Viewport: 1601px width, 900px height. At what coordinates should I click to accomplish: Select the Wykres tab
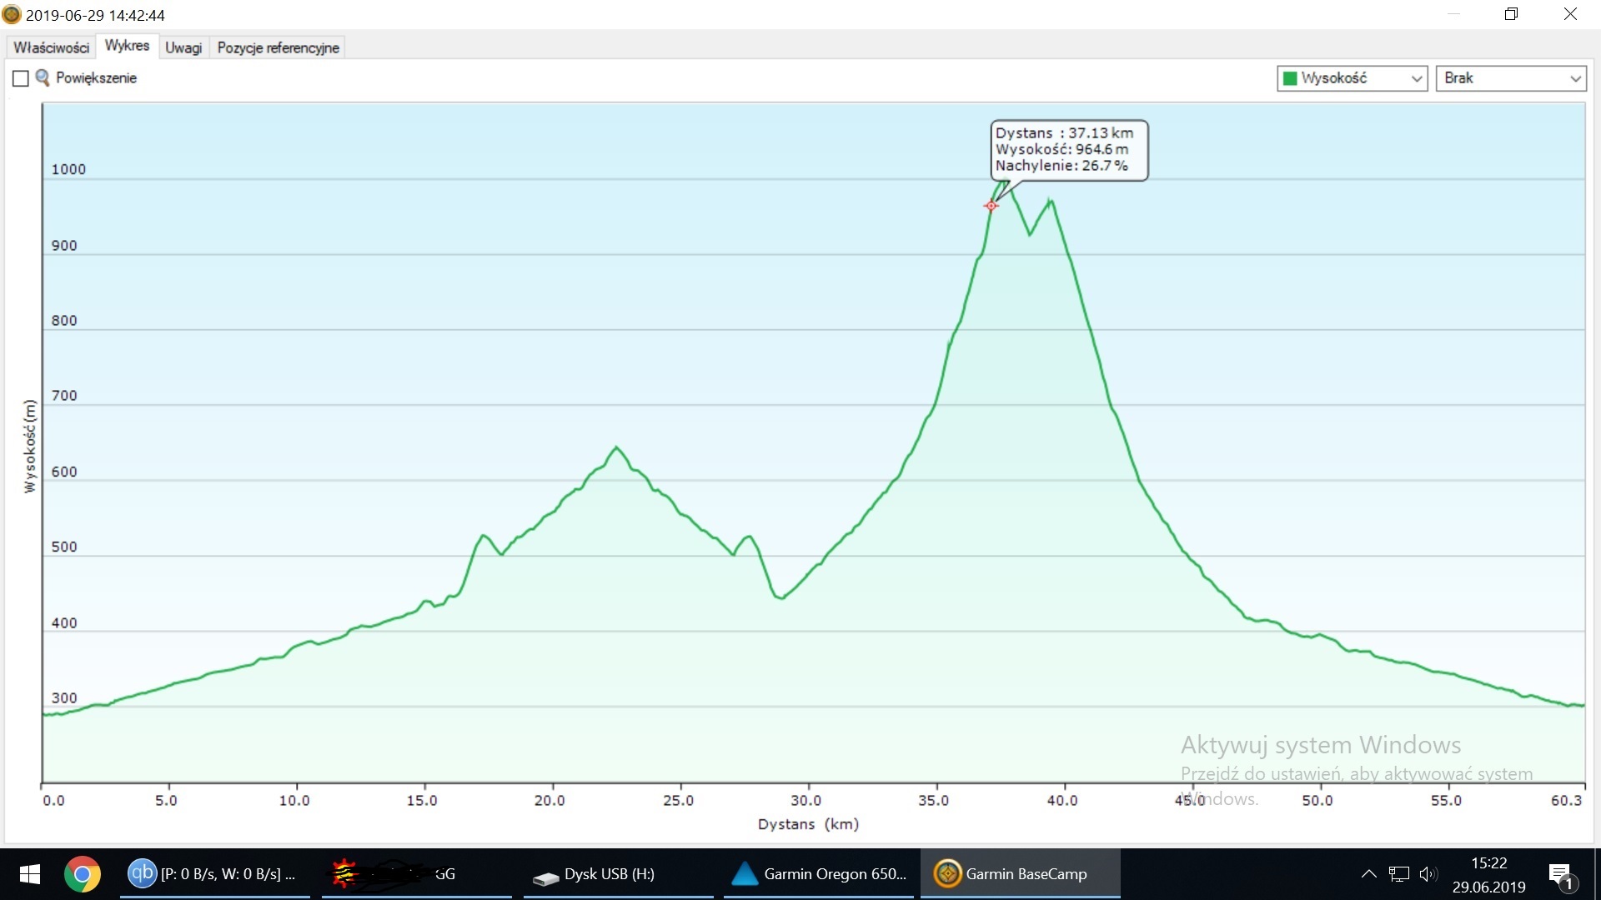point(127,46)
